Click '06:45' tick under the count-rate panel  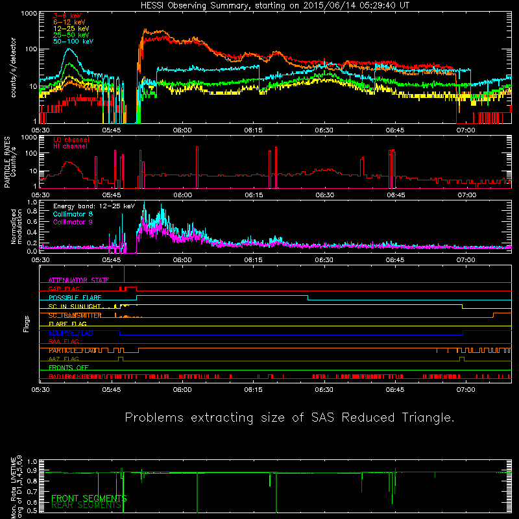tap(395, 130)
